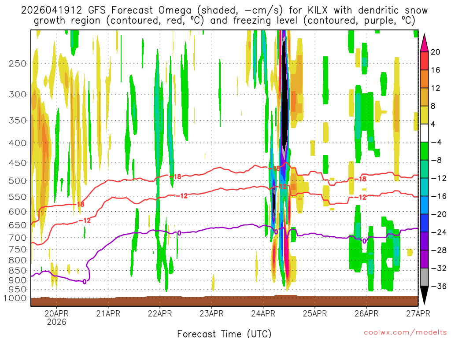Click the 26APR date label
The height and width of the screenshot is (338, 451).
(x=366, y=313)
